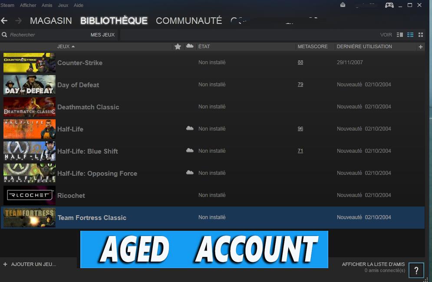Click AJOUTER UN JEU button
Image resolution: width=432 pixels, height=282 pixels.
coord(30,264)
